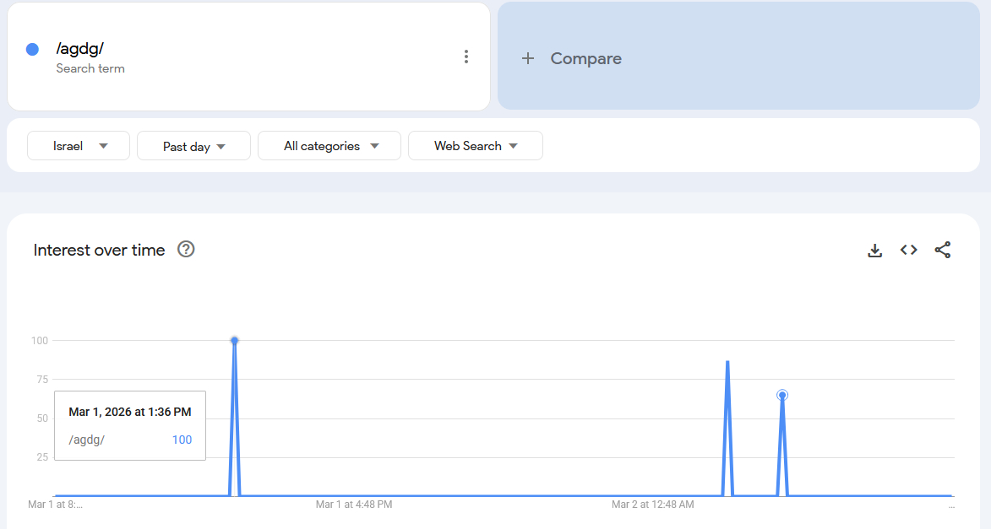The width and height of the screenshot is (991, 529).
Task: Click the tooltip value 100
Action: pyautogui.click(x=182, y=440)
